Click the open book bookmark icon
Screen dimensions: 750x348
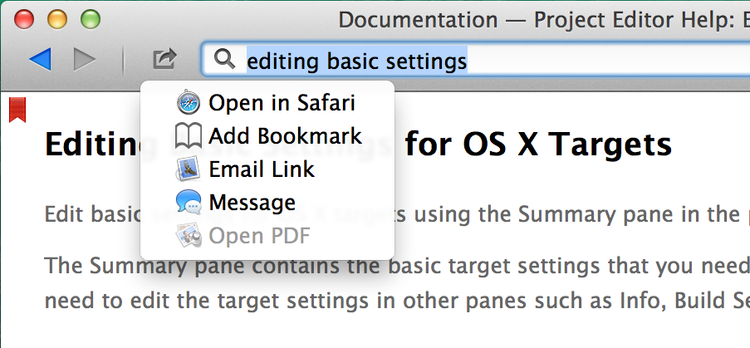tap(189, 136)
